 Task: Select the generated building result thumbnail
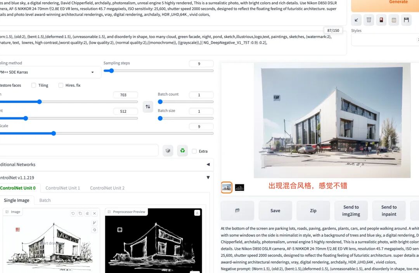tap(227, 187)
